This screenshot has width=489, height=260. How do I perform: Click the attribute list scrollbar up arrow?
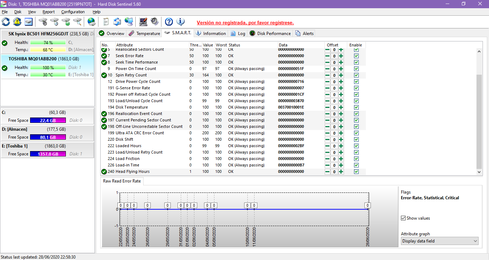coord(479,51)
